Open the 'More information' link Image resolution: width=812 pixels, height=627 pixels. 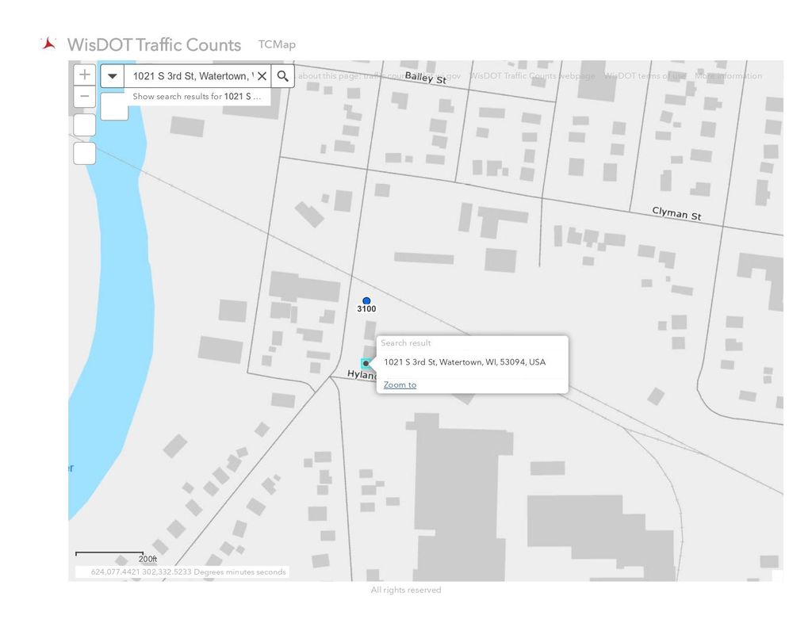(x=728, y=76)
